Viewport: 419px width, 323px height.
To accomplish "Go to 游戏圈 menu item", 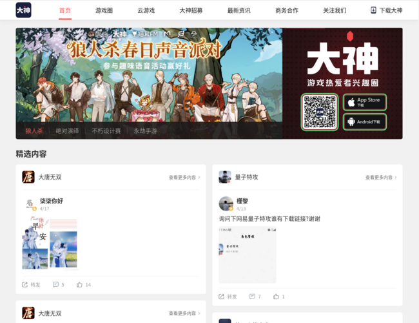I will [104, 10].
